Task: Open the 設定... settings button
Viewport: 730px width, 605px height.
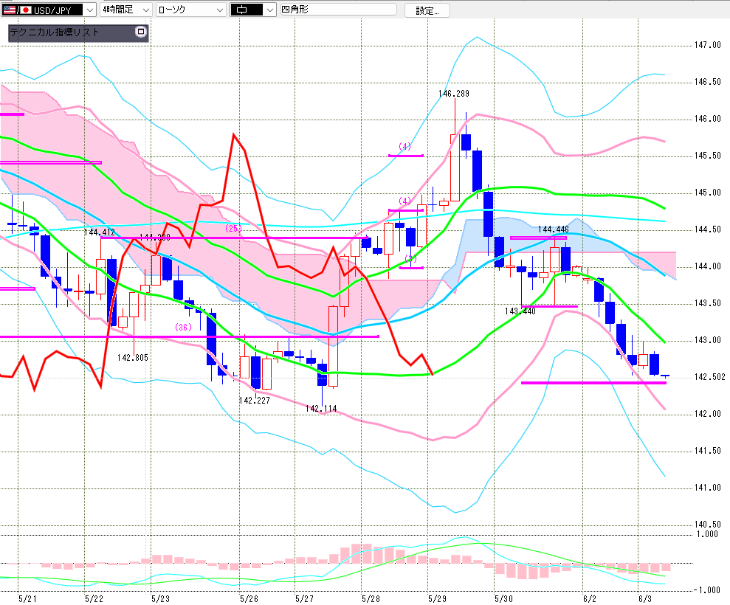Action: 427,10
